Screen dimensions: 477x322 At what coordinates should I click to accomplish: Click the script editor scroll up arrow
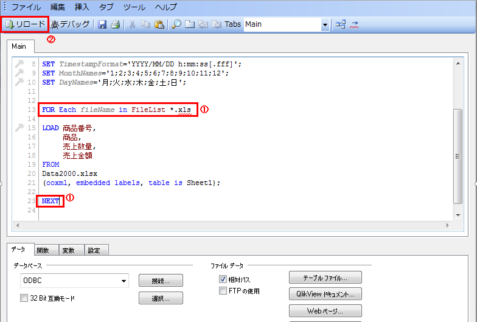[x=458, y=63]
